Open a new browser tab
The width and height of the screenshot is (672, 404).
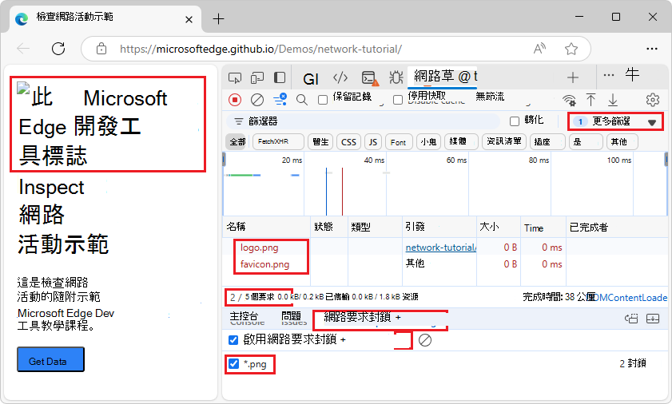[219, 18]
